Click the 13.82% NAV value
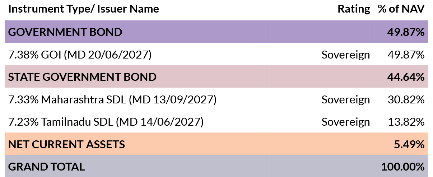 406,122
